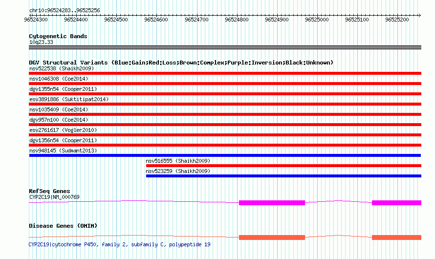Open the nsv516555 (Shaikh2009) label
Screen dimensions: 435x259
178,161
